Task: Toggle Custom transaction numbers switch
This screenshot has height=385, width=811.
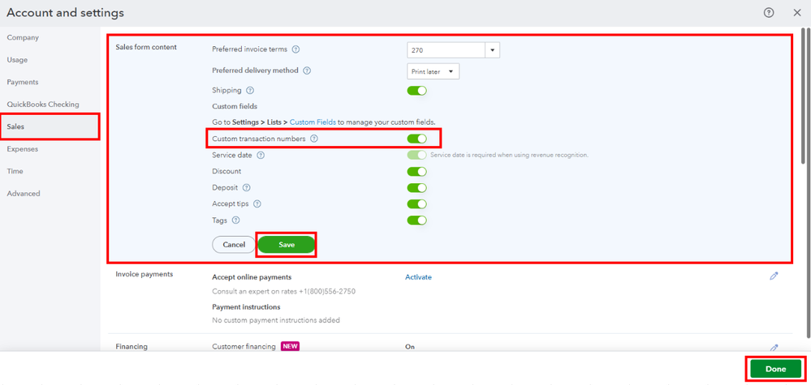Action: pos(417,139)
